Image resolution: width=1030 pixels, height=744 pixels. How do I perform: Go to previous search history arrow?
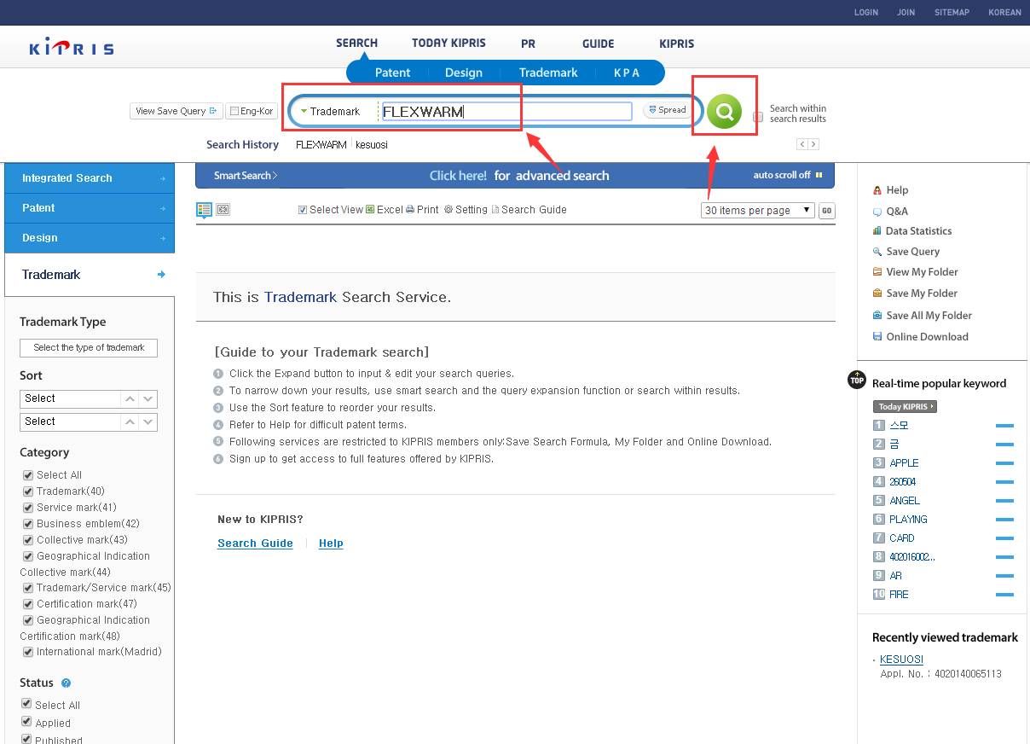802,144
